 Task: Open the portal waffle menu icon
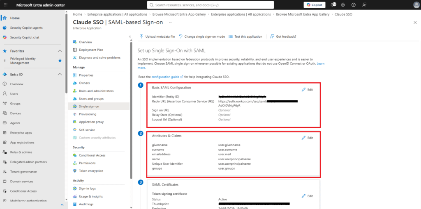(6, 5)
